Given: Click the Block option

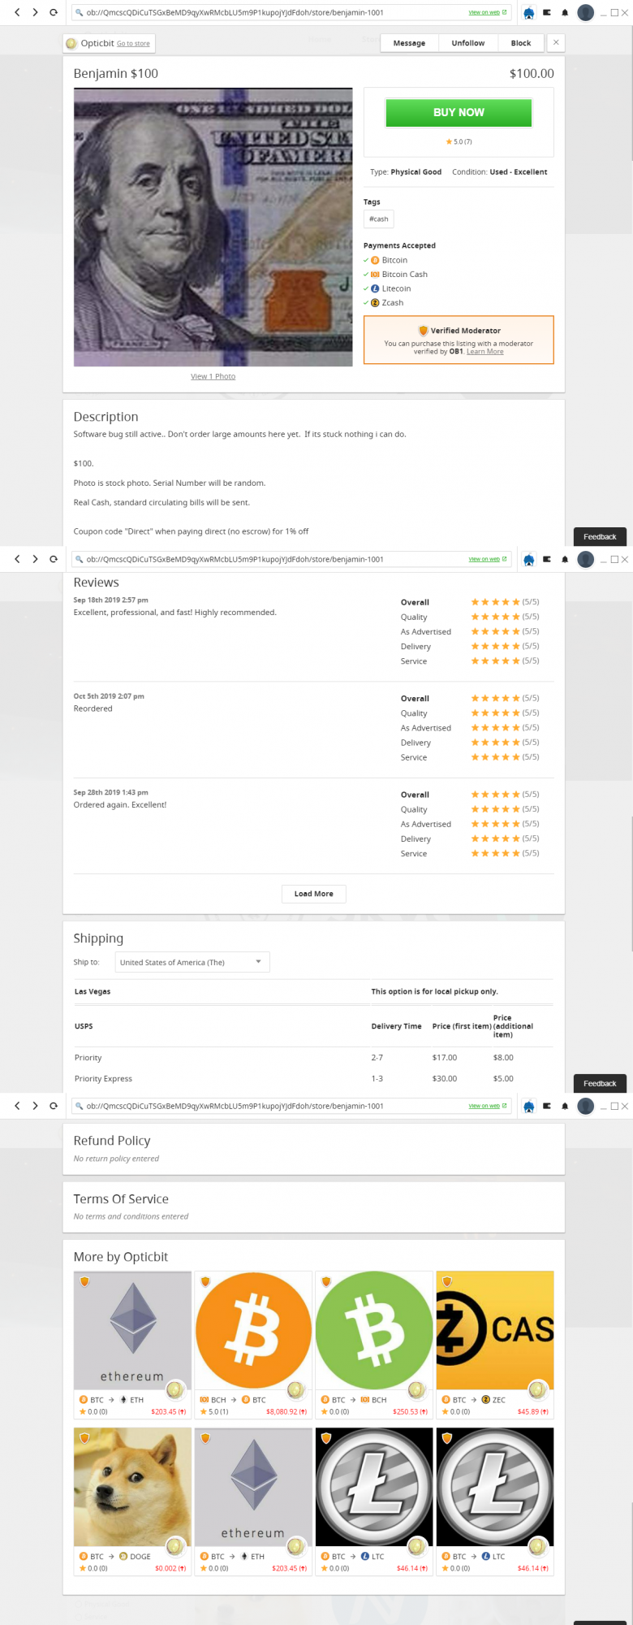Looking at the screenshot, I should coord(521,43).
